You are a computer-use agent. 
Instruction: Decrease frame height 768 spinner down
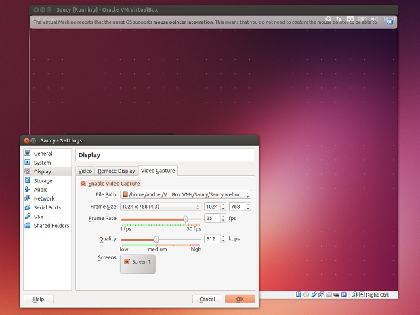tap(248, 209)
